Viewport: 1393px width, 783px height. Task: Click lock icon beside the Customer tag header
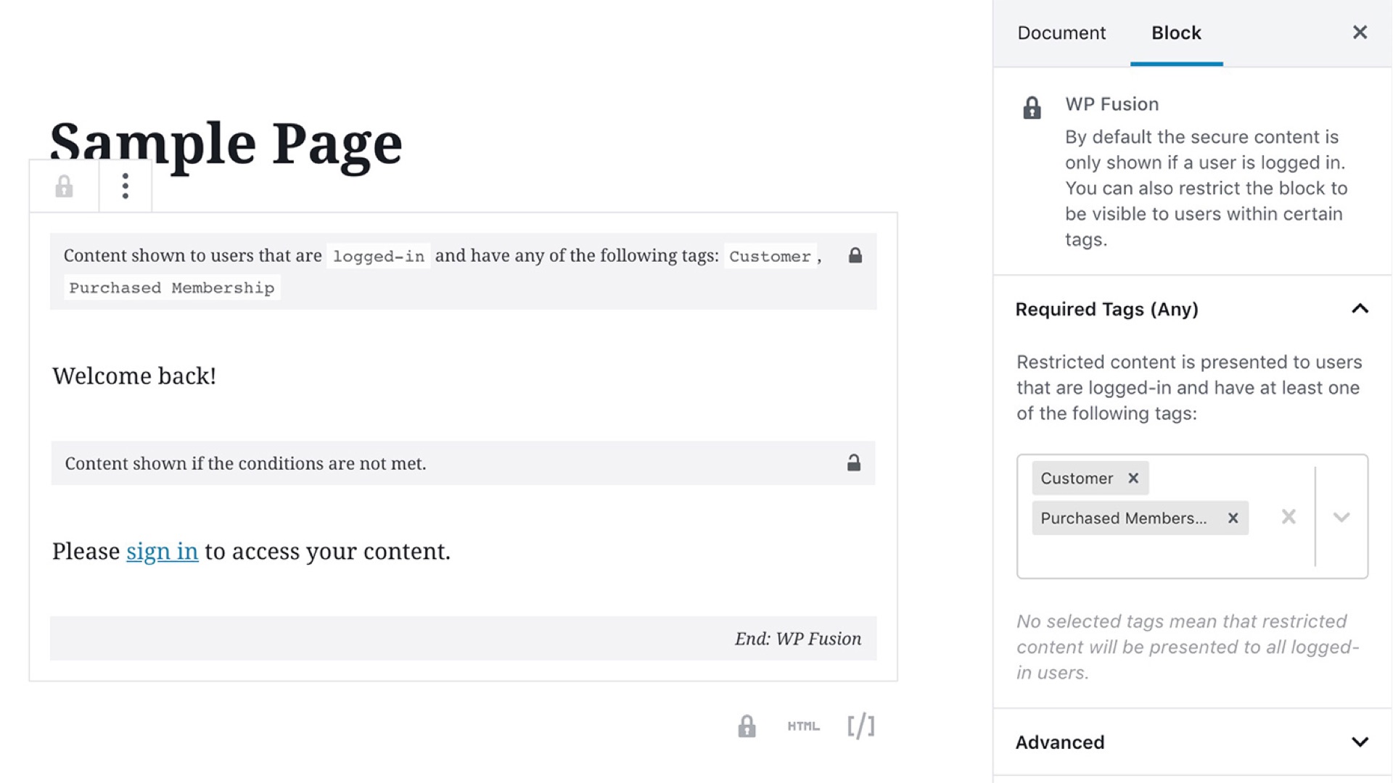pyautogui.click(x=855, y=255)
